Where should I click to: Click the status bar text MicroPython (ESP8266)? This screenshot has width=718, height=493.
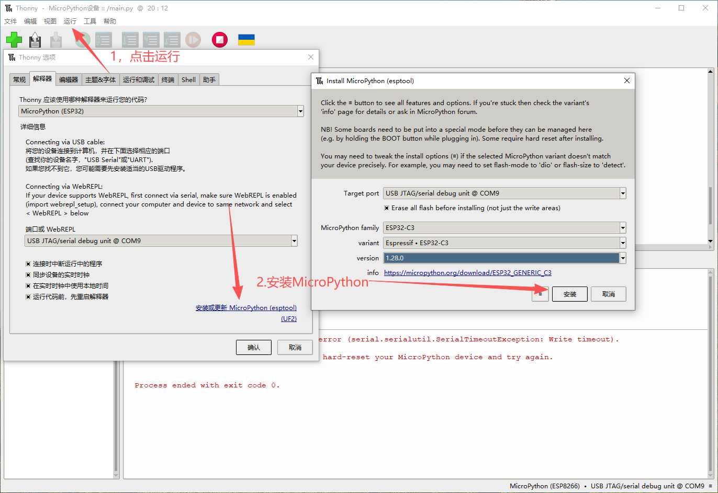click(545, 486)
